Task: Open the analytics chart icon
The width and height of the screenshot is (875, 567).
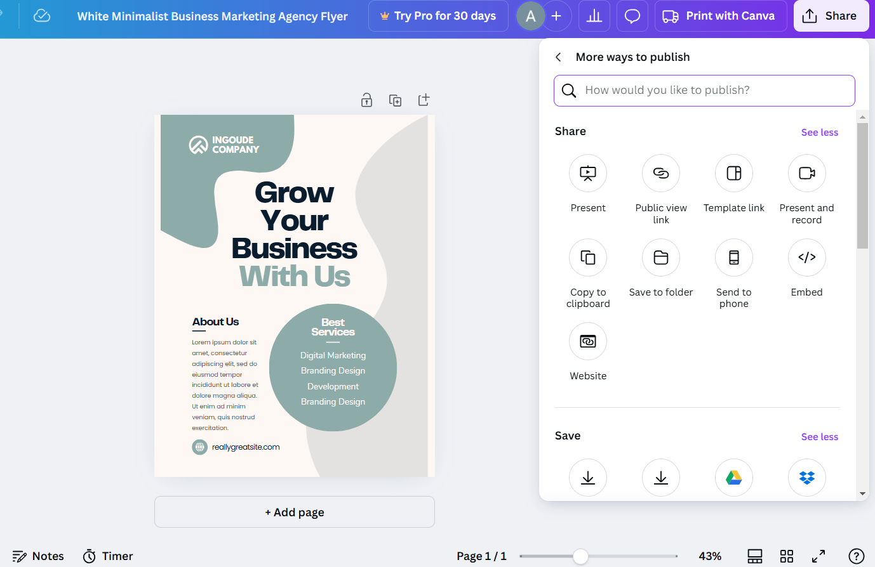Action: [x=594, y=16]
